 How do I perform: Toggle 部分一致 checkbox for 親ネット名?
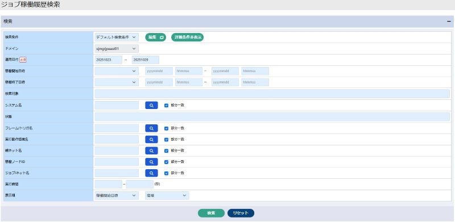coord(166,150)
